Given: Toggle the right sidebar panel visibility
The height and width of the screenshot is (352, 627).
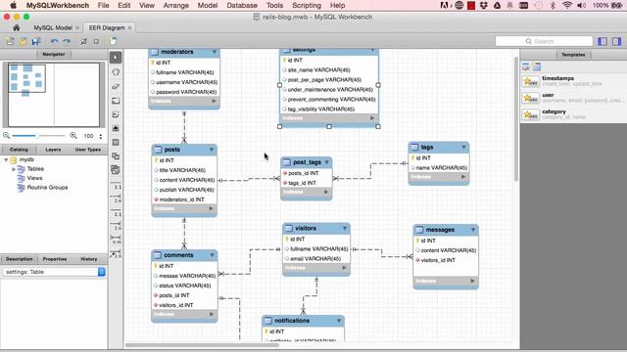Looking at the screenshot, I should [616, 41].
